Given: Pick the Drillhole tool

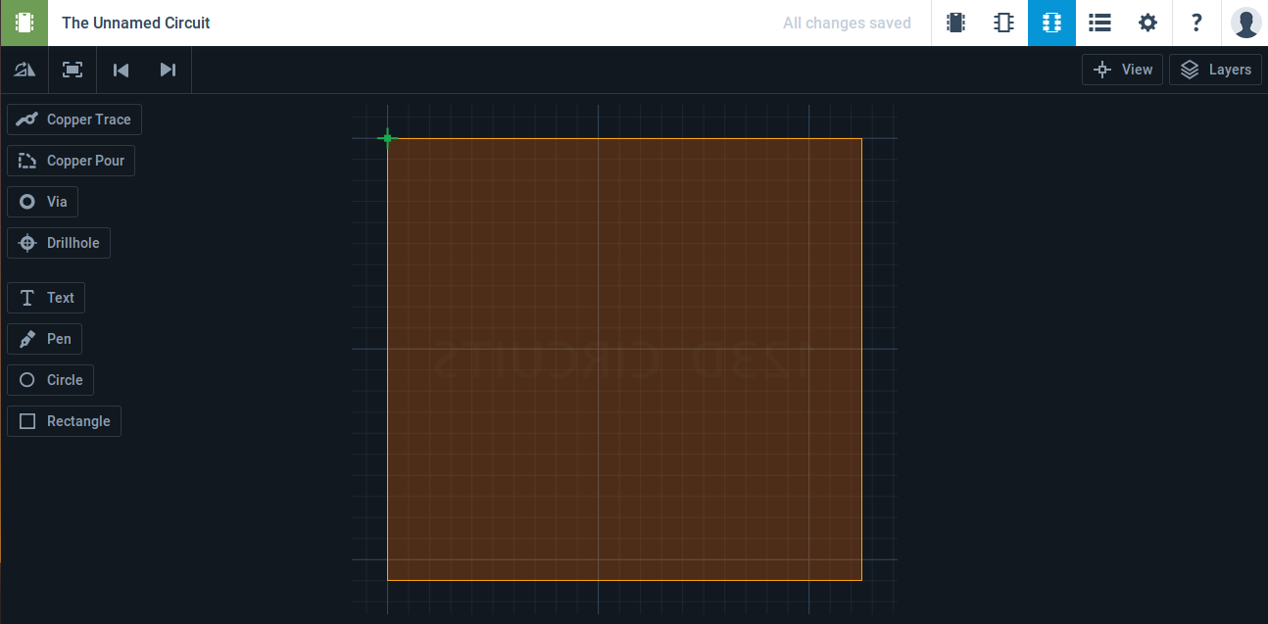Looking at the screenshot, I should (59, 243).
